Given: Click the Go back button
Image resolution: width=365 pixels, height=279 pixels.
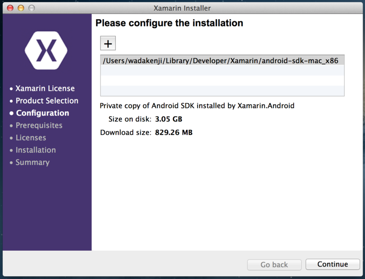Looking at the screenshot, I should (274, 264).
